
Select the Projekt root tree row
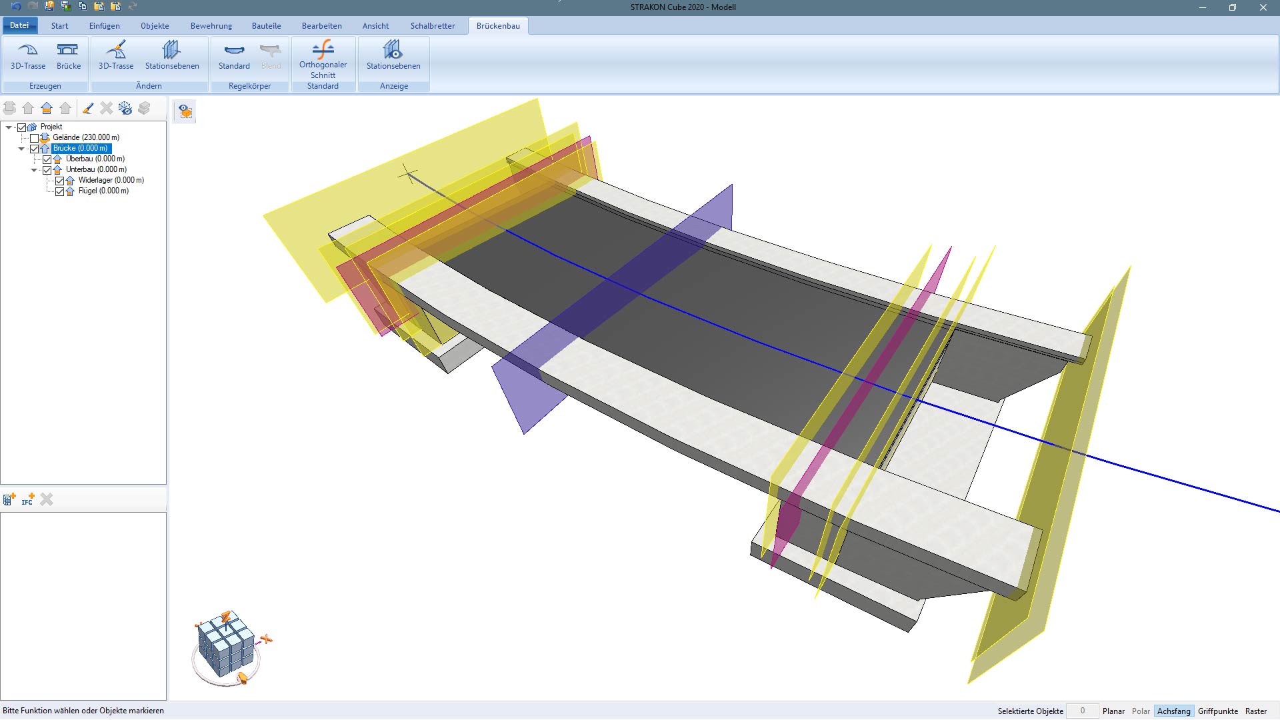[51, 127]
